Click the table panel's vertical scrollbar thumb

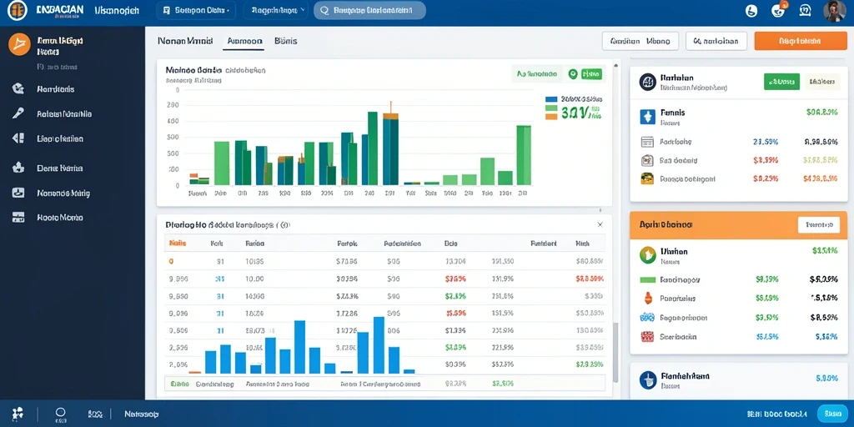[x=615, y=352]
